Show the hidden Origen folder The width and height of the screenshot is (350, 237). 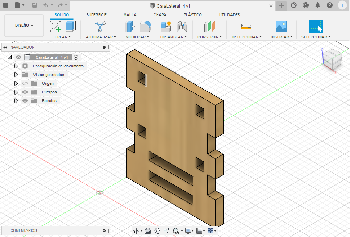point(25,83)
